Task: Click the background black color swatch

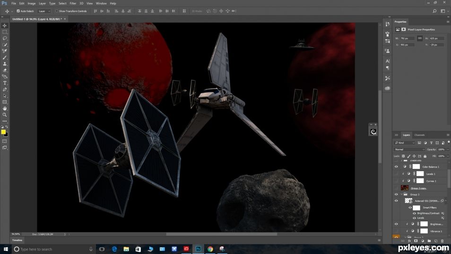Action: 7,135
